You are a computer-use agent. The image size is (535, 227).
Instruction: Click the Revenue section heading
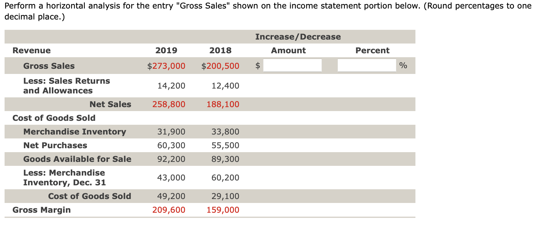[x=31, y=50]
